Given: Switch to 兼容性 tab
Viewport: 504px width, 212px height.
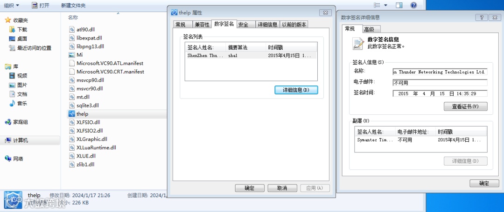Looking at the screenshot, I should [202, 25].
